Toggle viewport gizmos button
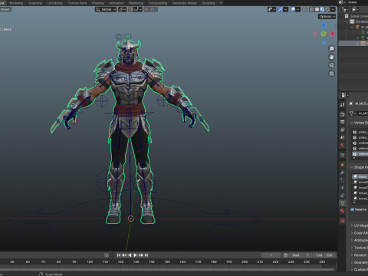This screenshot has width=368, height=276. 281,9
